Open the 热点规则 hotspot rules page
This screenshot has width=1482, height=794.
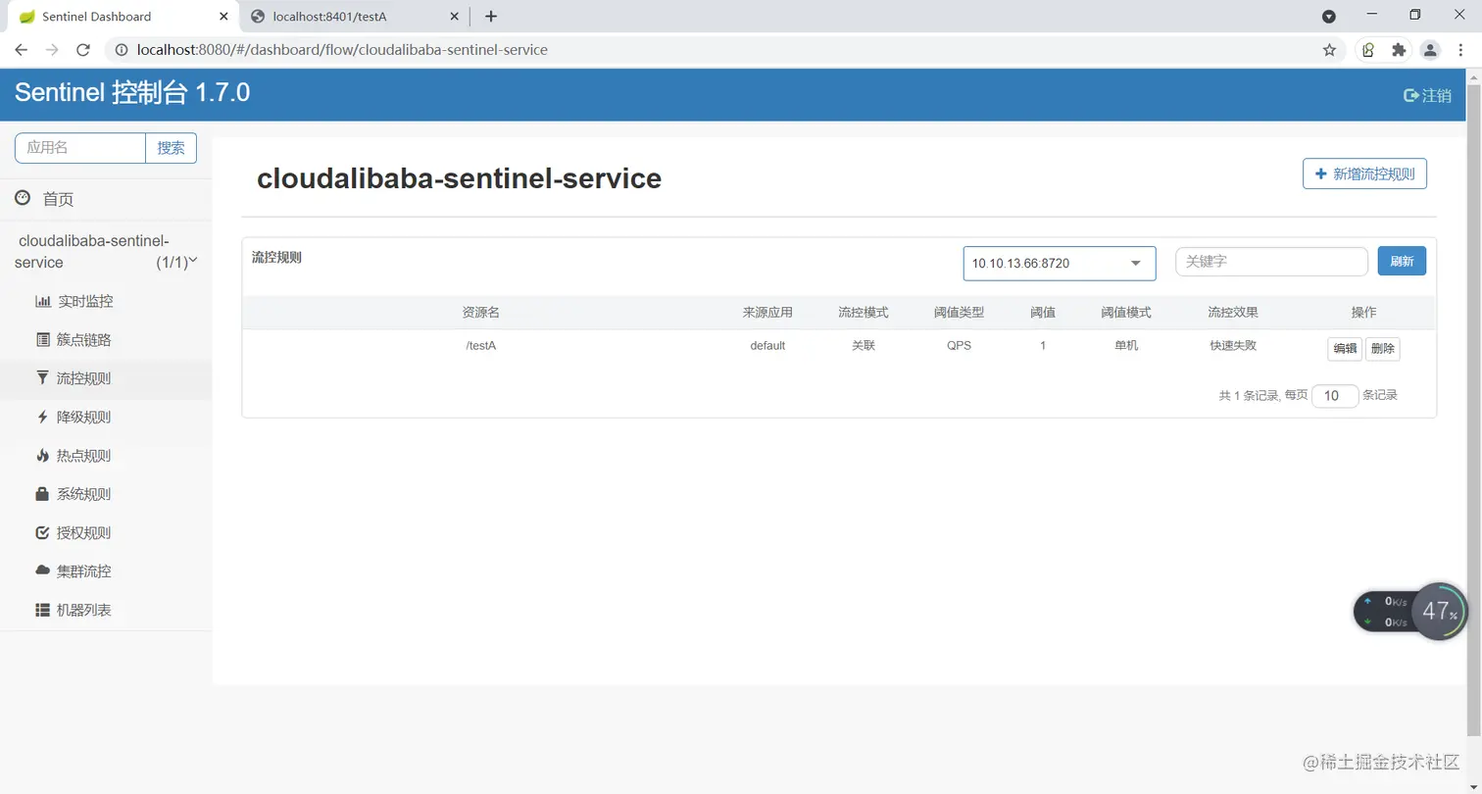tap(83, 456)
